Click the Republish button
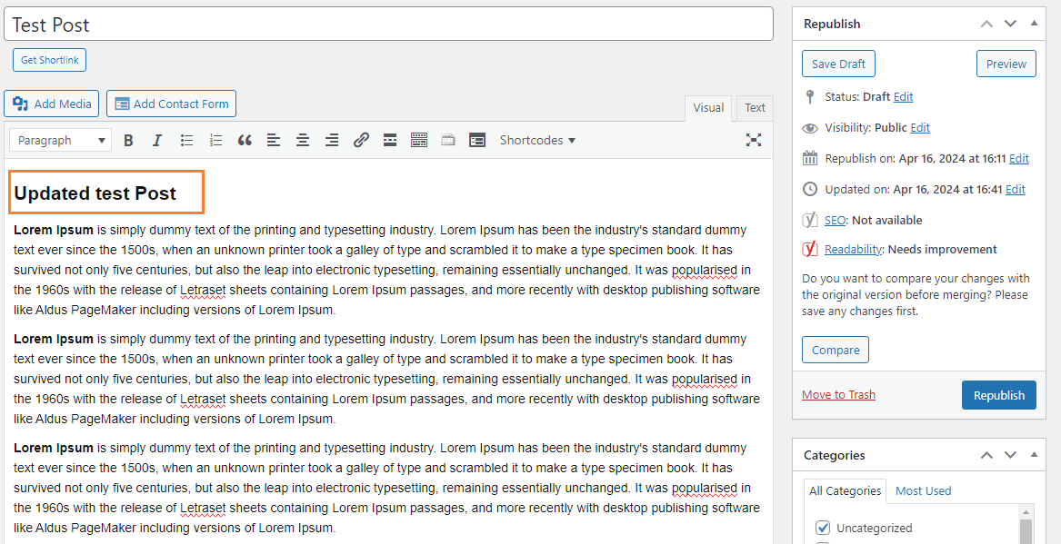 click(x=998, y=395)
